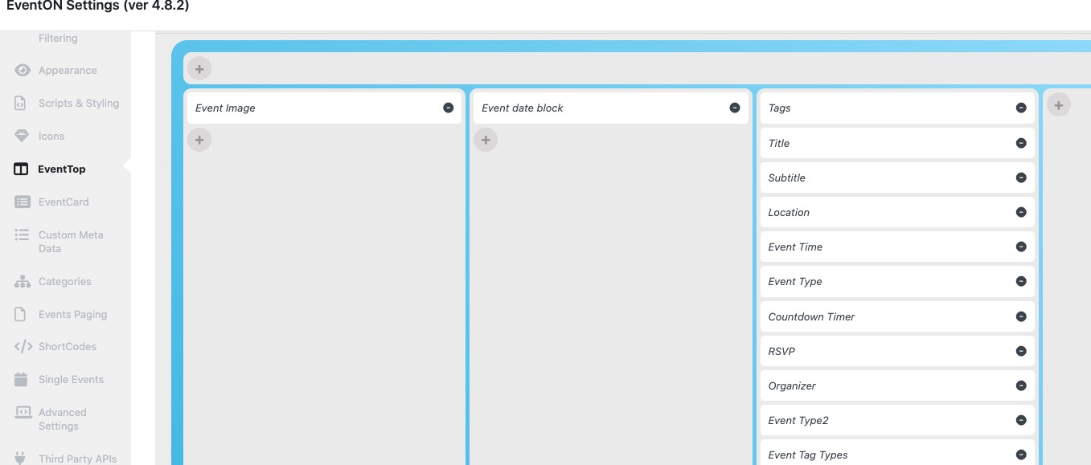1091x465 pixels.
Task: Remove the Event Image field
Action: [x=449, y=108]
